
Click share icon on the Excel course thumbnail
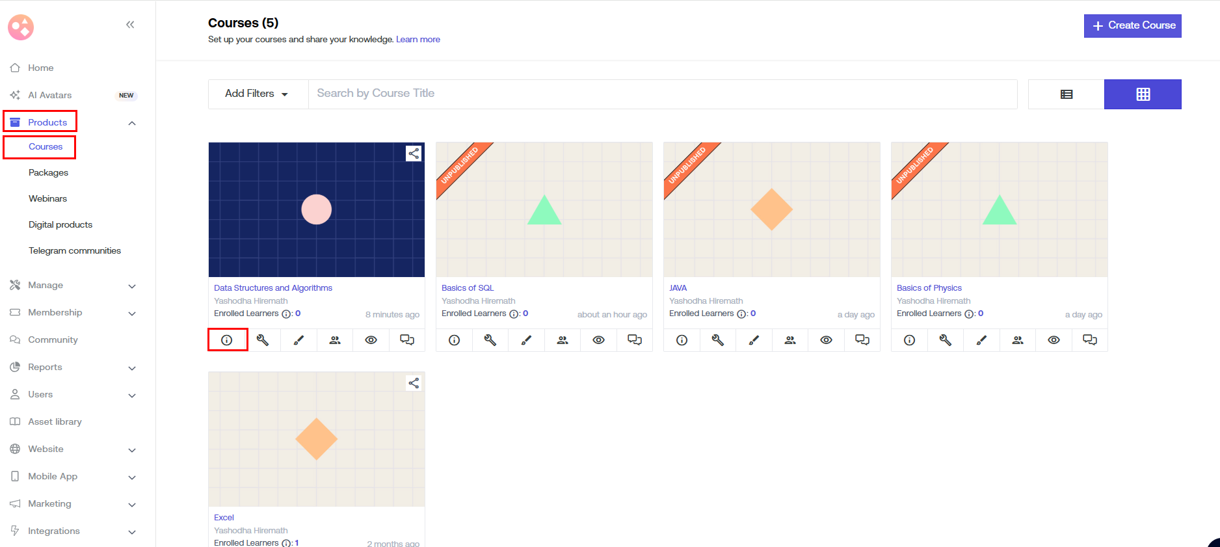414,383
